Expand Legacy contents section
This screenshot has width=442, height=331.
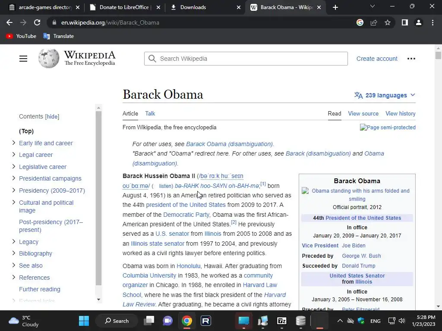coord(13,241)
